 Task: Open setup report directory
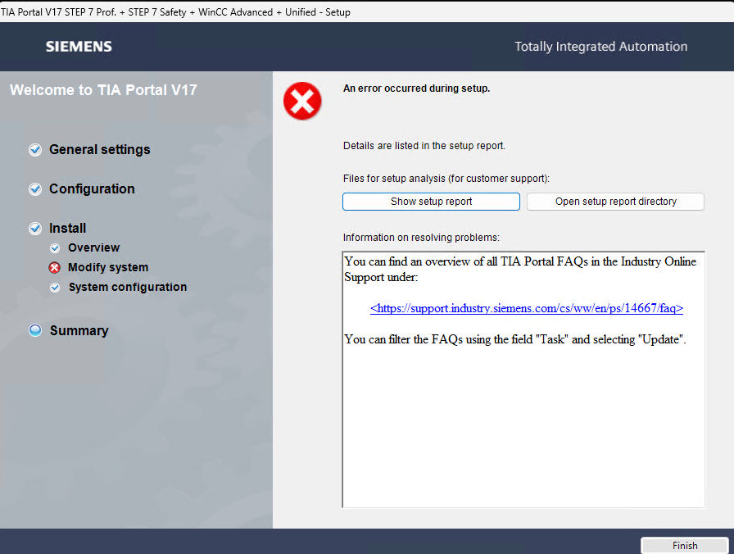pos(615,202)
